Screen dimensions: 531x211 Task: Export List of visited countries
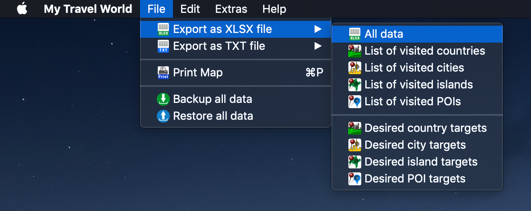tap(417, 51)
